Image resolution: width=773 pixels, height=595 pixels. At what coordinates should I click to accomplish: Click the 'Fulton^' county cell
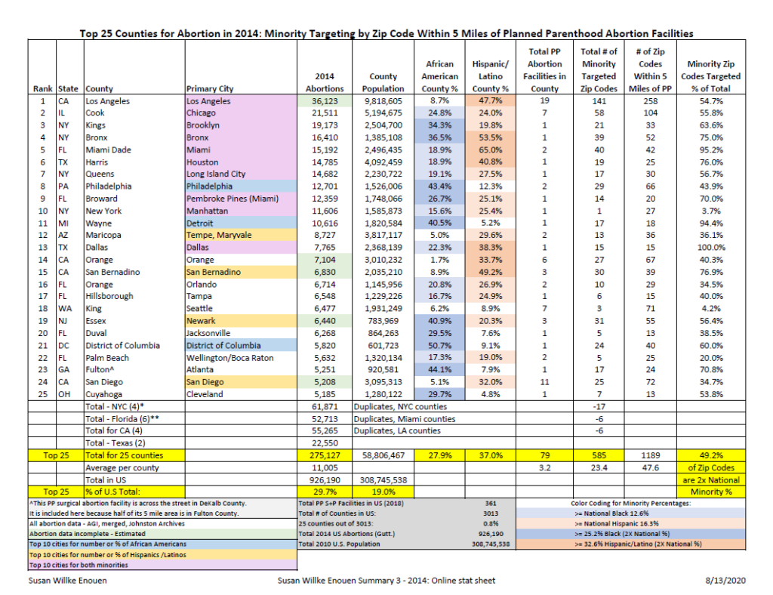coord(134,370)
